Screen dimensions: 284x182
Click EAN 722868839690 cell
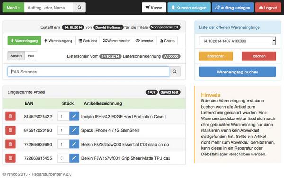[38, 144]
